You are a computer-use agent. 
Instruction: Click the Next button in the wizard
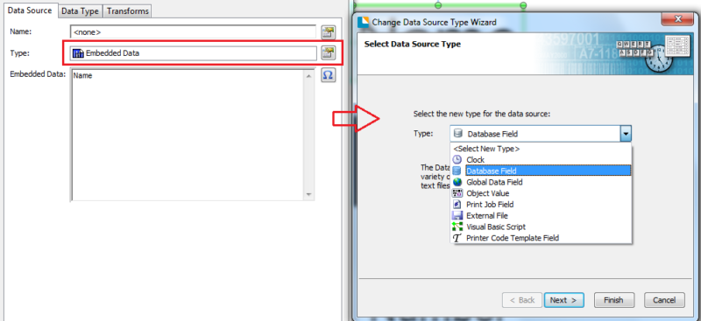pyautogui.click(x=563, y=300)
